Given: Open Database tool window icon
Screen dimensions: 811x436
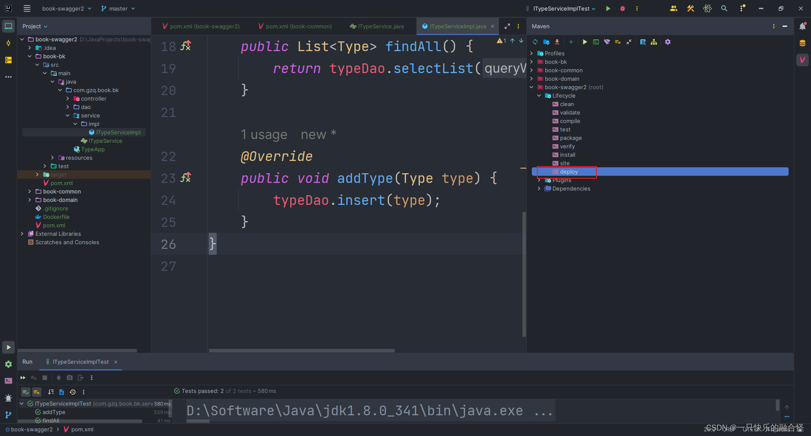Looking at the screenshot, I should [x=803, y=43].
